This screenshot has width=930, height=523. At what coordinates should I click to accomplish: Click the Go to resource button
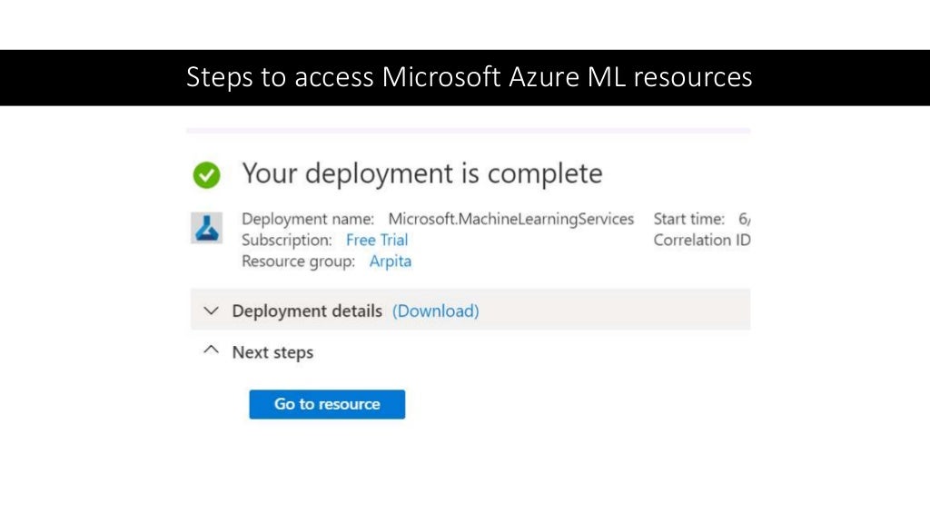[327, 404]
